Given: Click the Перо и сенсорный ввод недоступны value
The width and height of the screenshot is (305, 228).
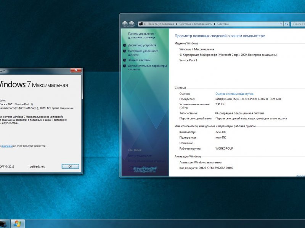Looking at the screenshot, I should pos(251,119).
